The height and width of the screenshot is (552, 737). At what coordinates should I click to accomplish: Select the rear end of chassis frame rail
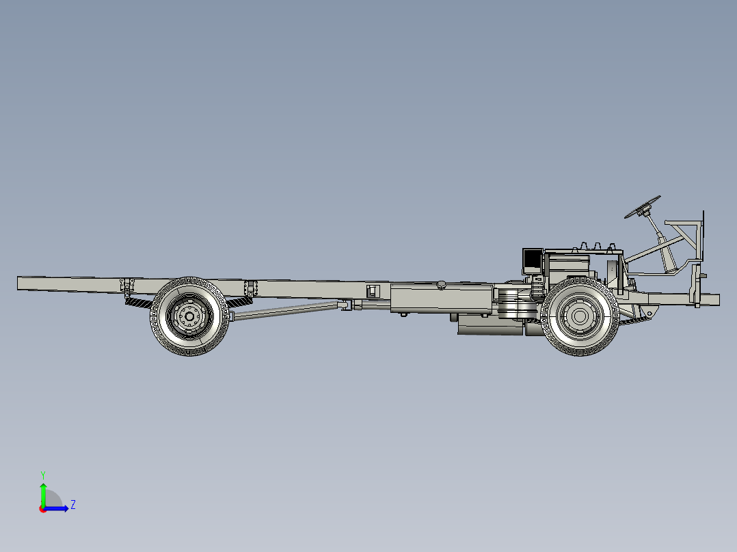coord(25,284)
